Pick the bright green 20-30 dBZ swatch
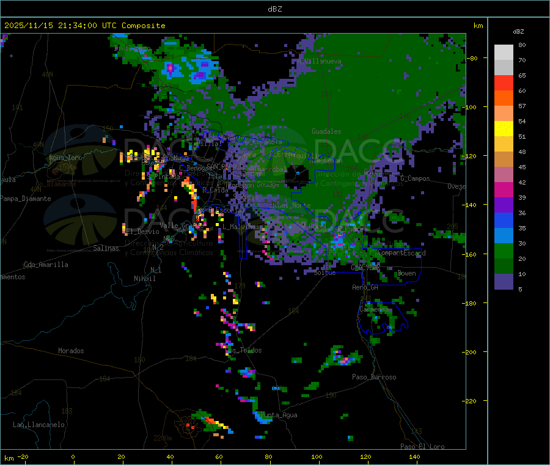The width and height of the screenshot is (550, 465). (x=504, y=251)
